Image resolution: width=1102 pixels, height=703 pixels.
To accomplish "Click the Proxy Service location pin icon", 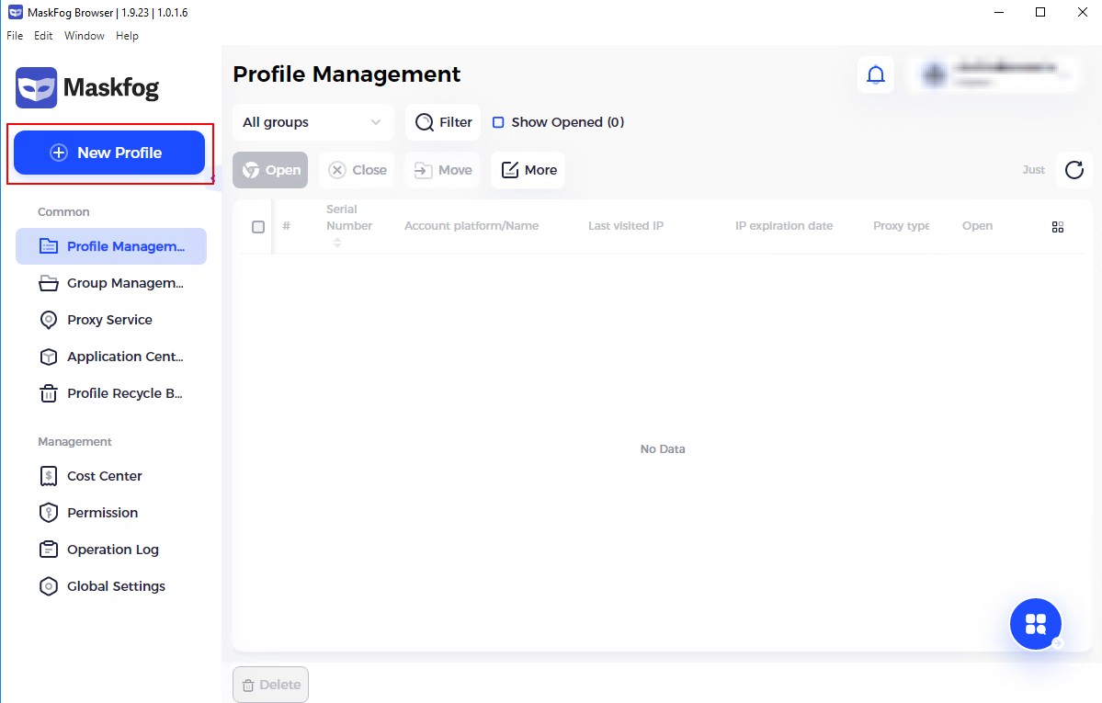I will coord(49,320).
